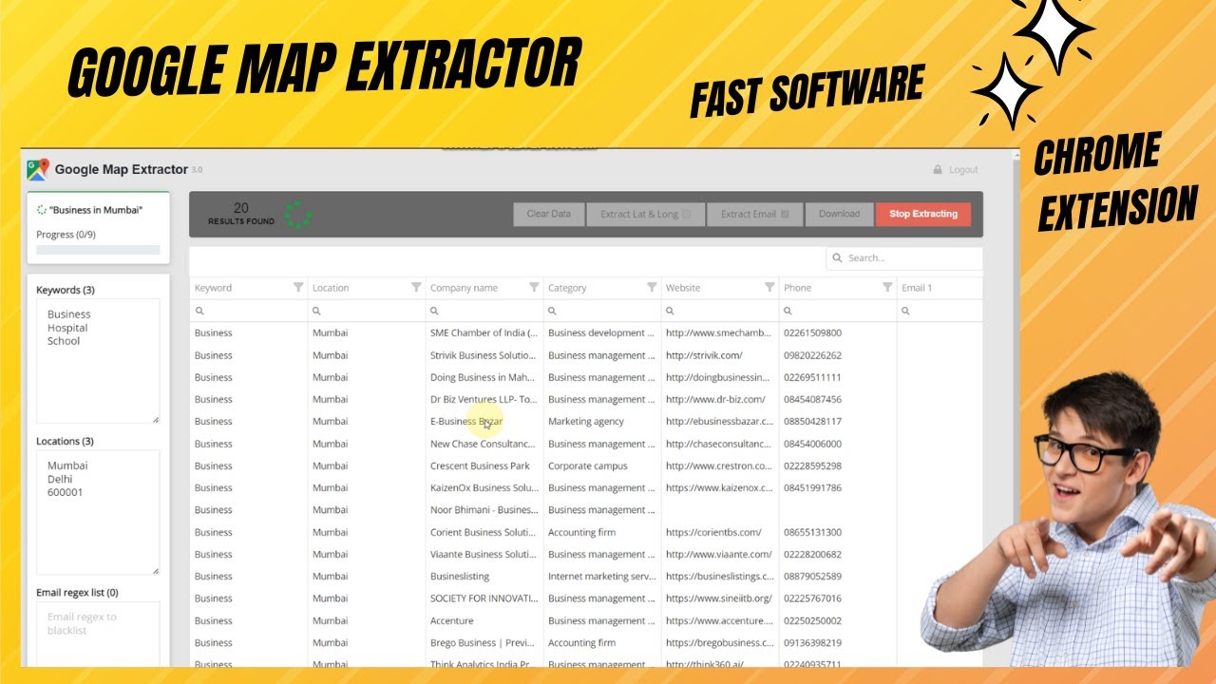
Task: Sort by the Location column header
Action: click(x=331, y=288)
